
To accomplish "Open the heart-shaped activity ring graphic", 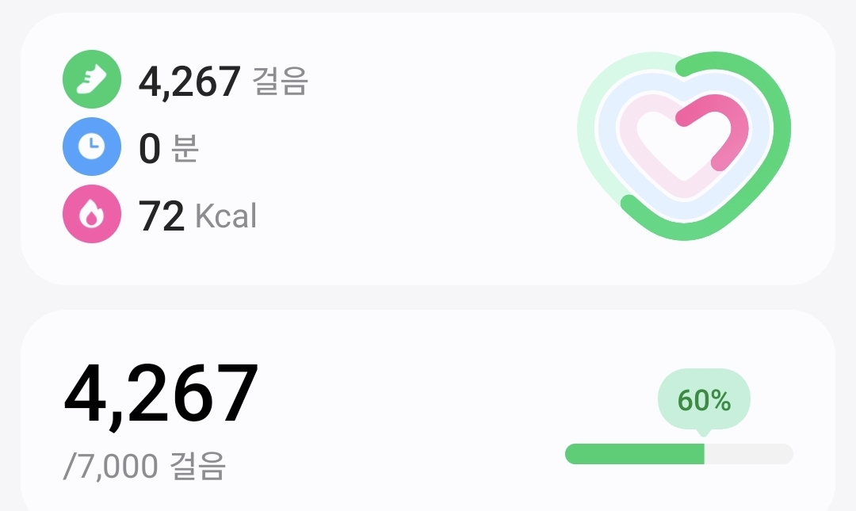I will [x=684, y=146].
